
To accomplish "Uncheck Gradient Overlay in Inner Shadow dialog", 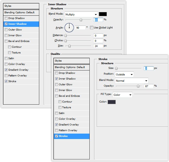I will click(x=6, y=70).
